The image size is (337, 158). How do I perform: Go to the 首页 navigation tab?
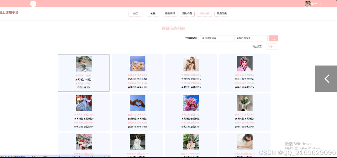point(136,13)
